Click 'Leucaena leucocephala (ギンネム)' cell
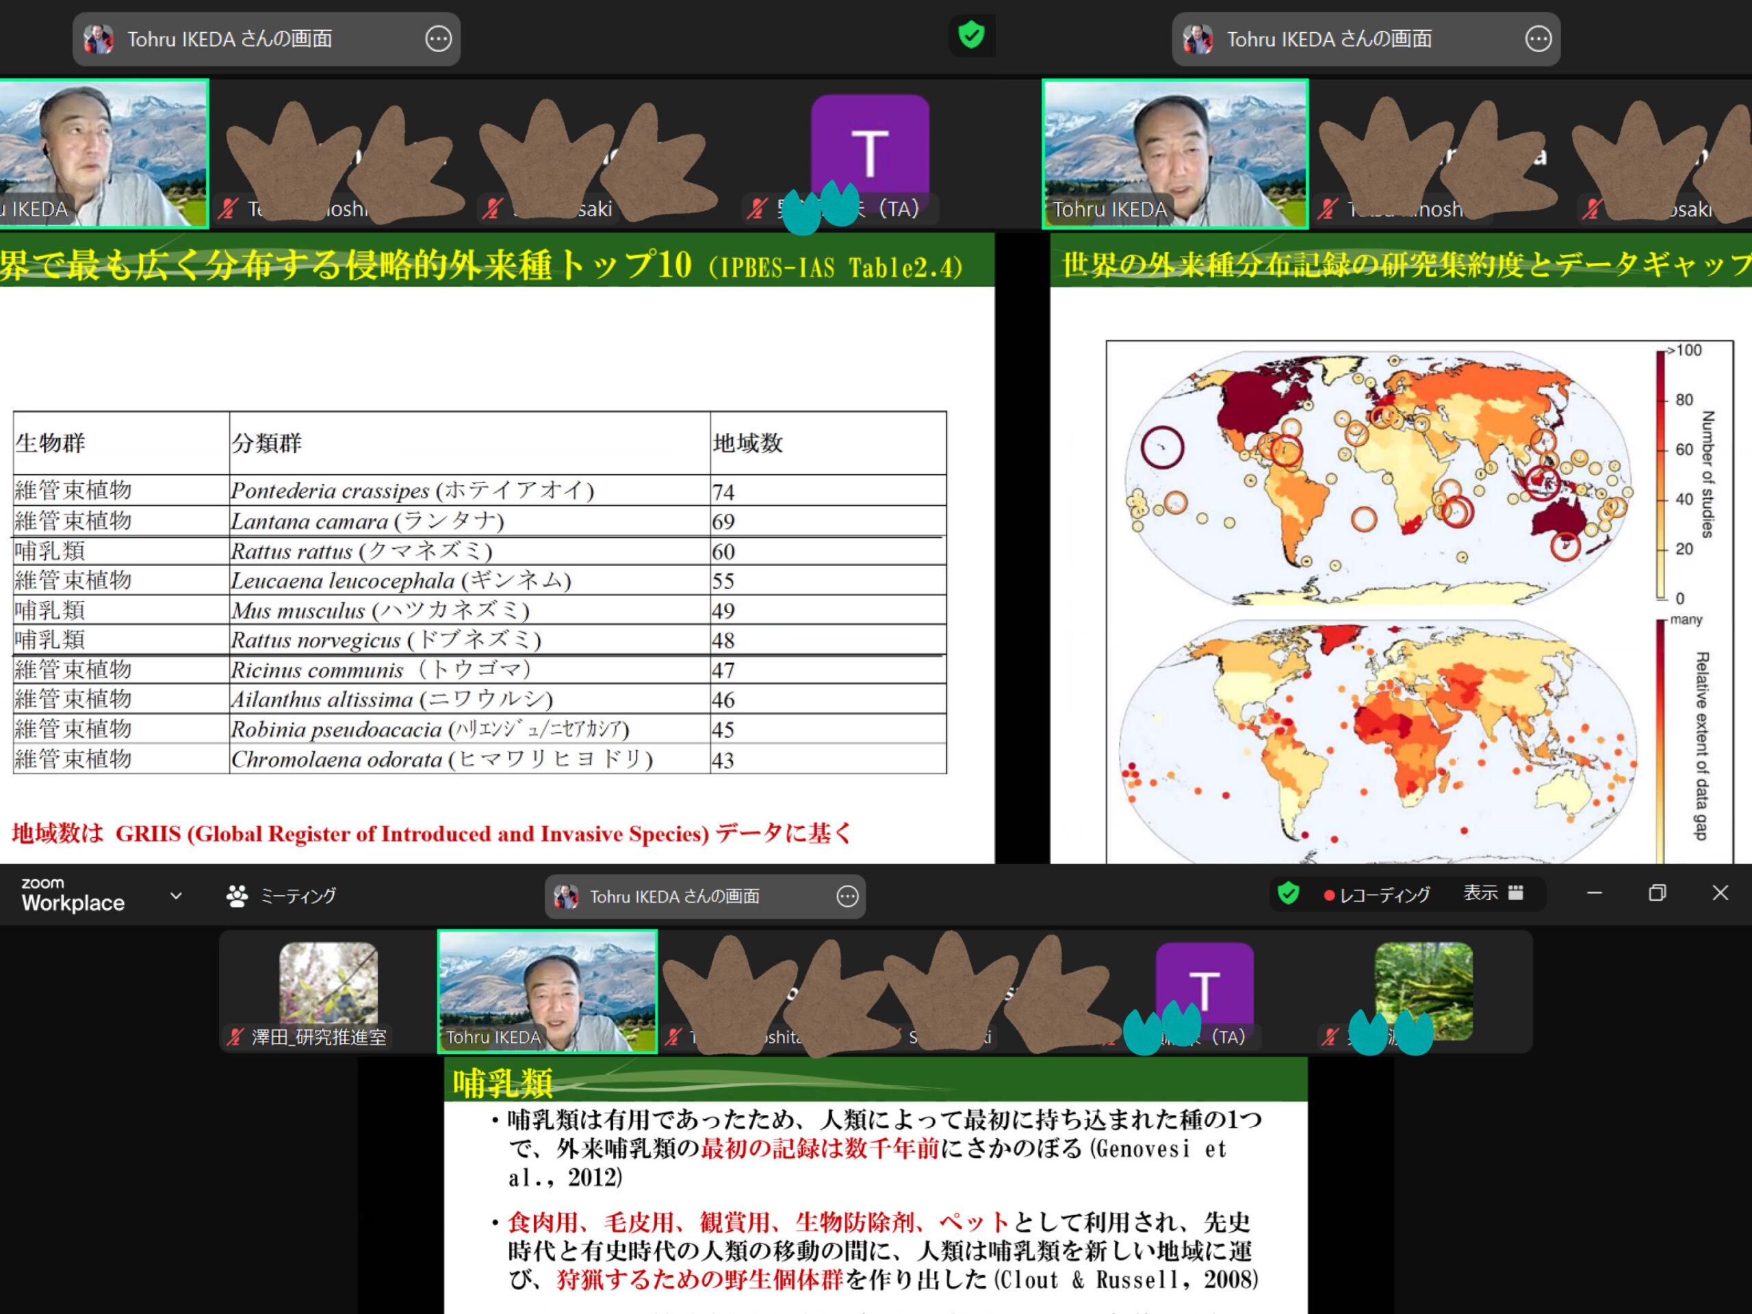1752x1314 pixels. [x=469, y=580]
